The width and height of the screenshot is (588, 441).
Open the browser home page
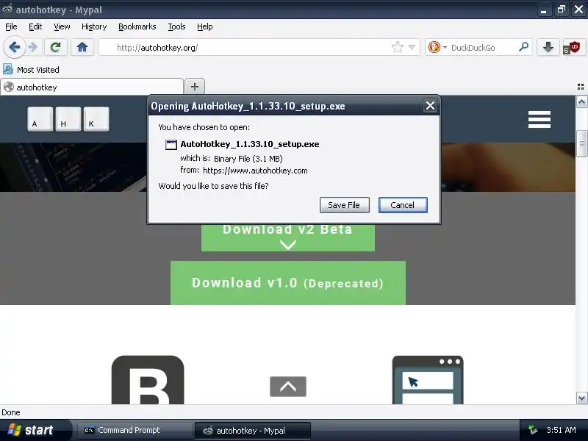click(82, 47)
